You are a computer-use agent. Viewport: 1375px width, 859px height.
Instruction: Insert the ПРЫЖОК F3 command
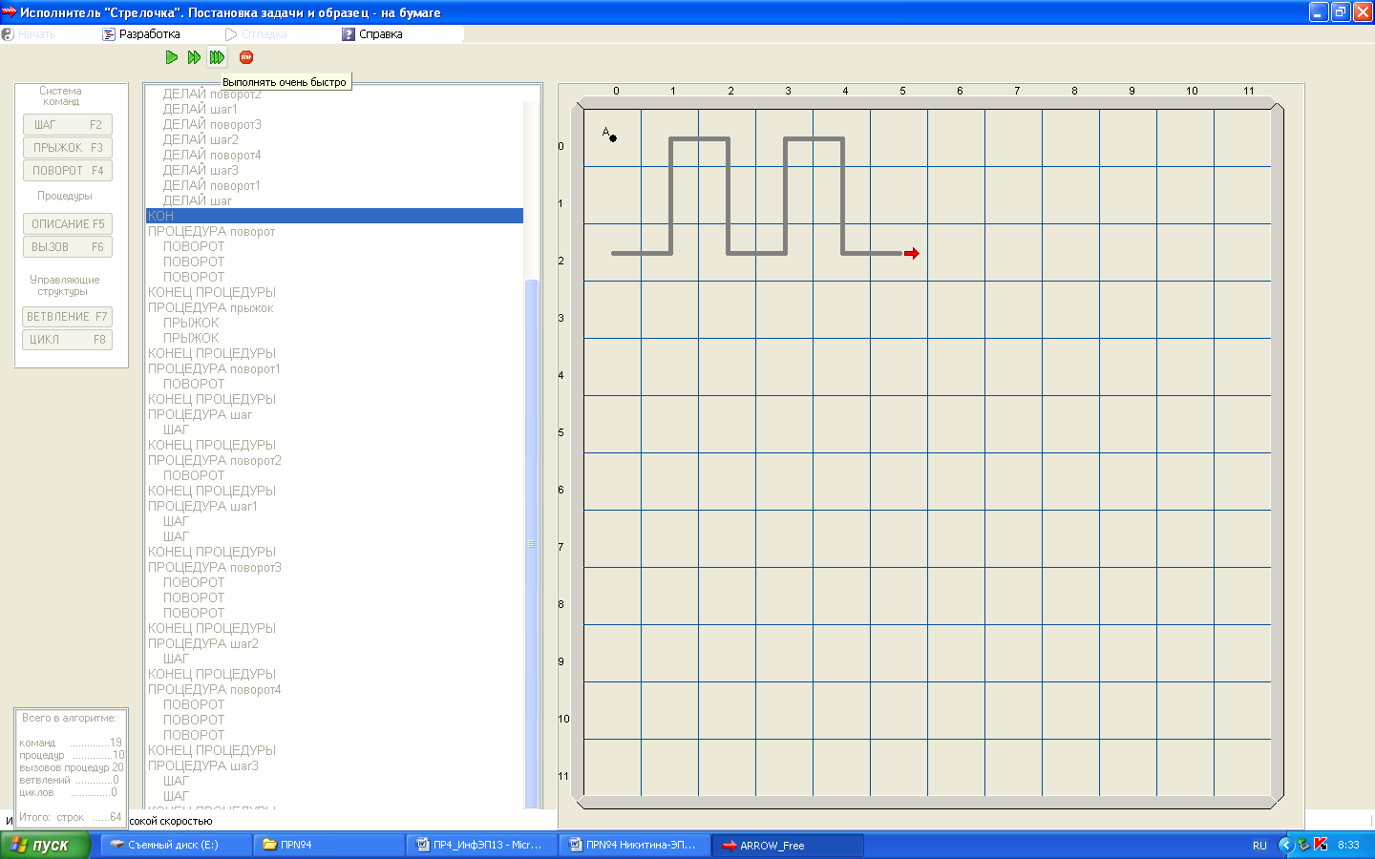[68, 148]
